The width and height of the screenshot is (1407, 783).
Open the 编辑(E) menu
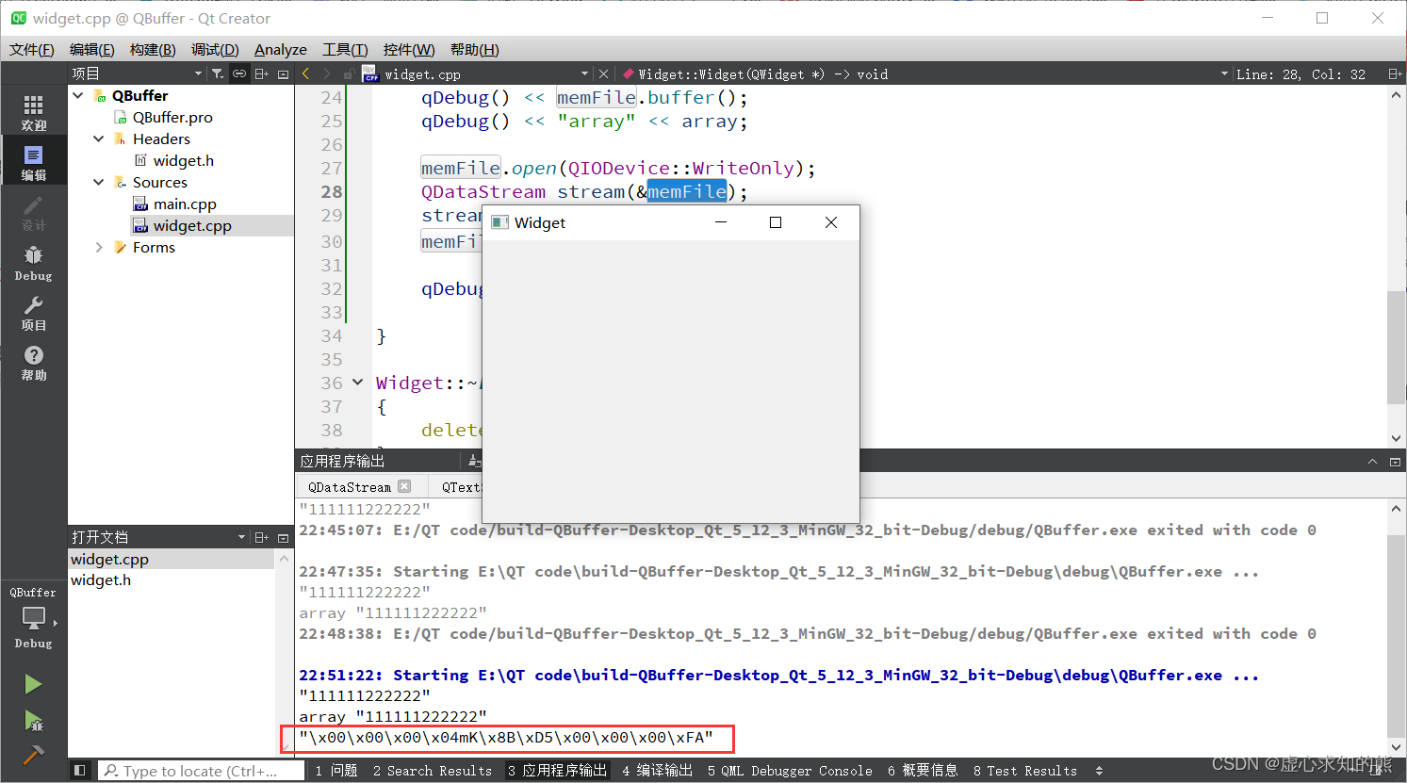[92, 49]
